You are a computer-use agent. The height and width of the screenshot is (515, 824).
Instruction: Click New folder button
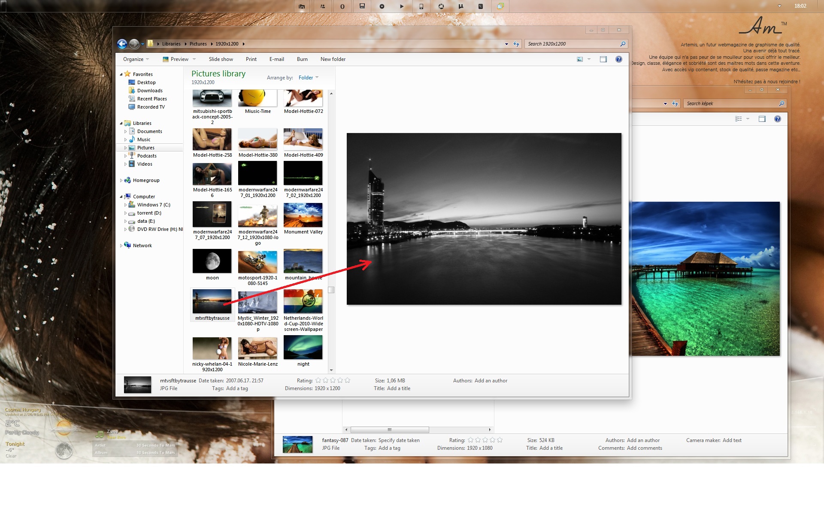333,59
